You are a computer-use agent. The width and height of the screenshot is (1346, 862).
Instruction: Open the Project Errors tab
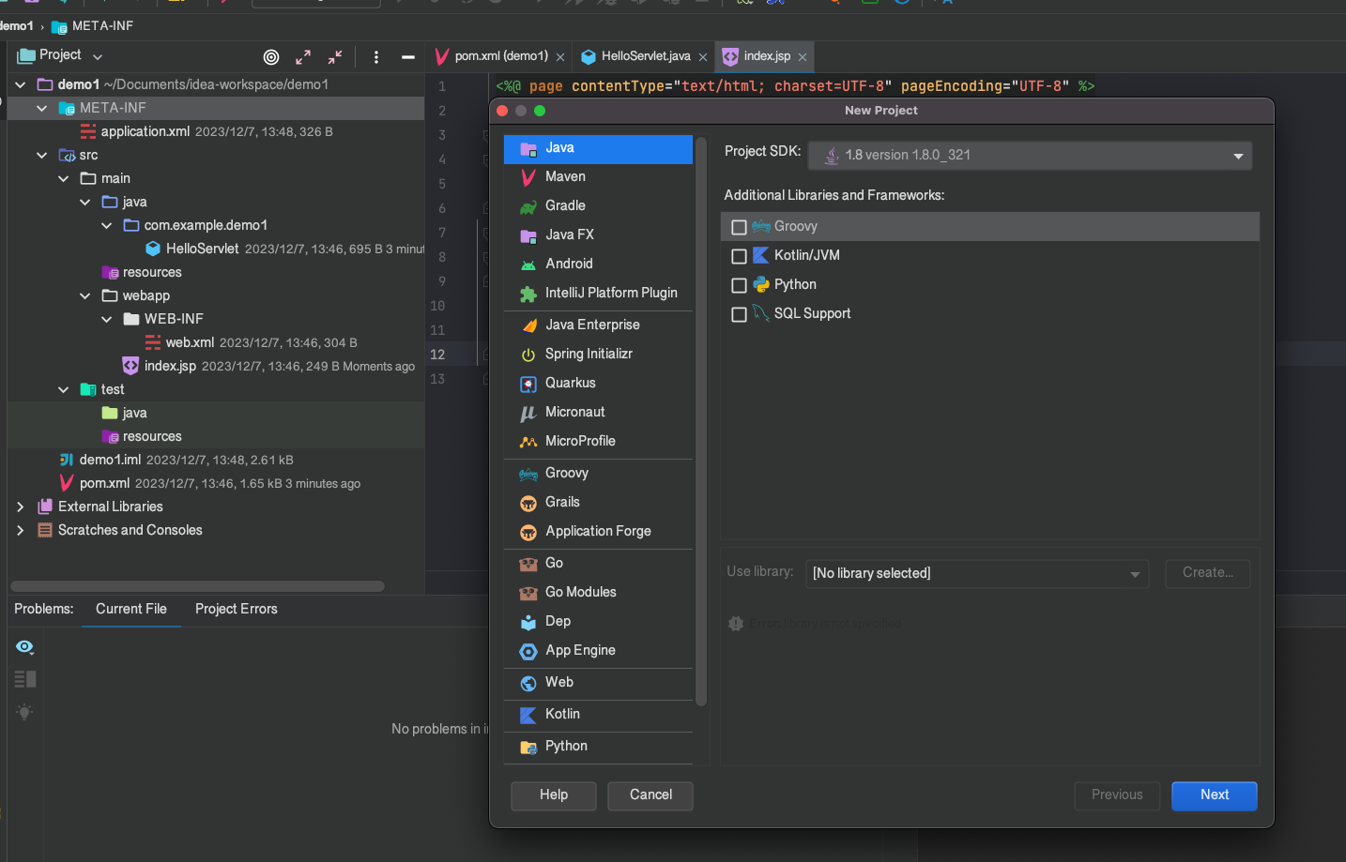(237, 609)
